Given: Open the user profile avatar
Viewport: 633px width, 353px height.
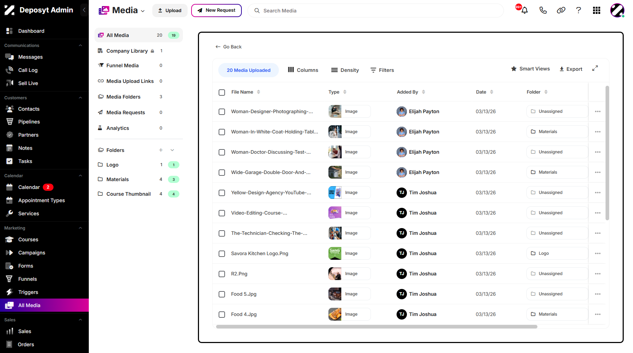Looking at the screenshot, I should click(617, 10).
